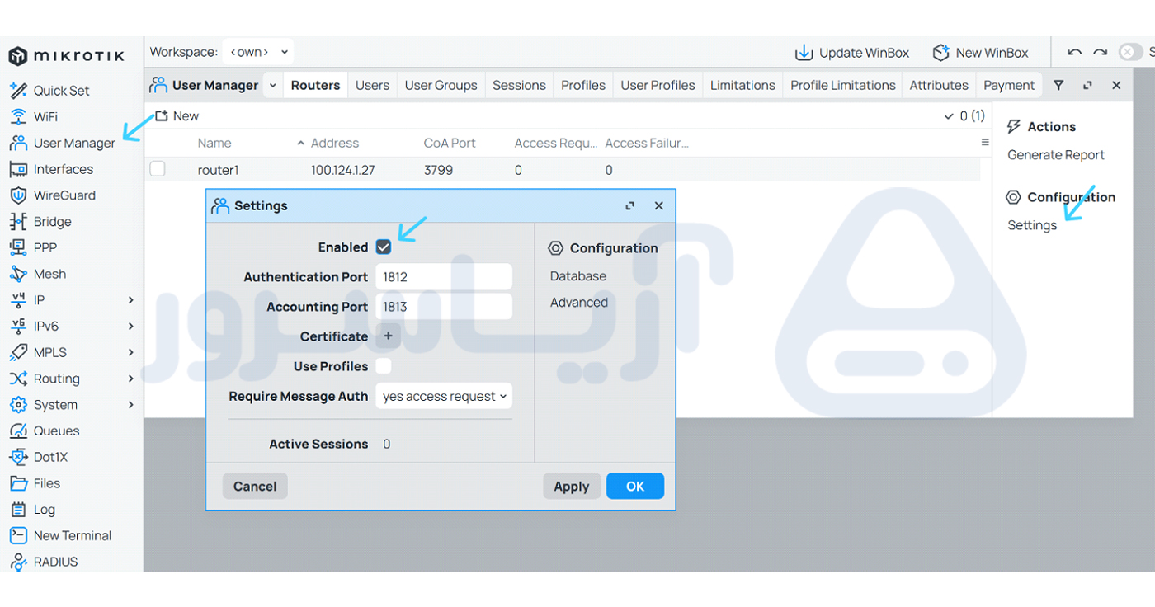The width and height of the screenshot is (1155, 607).
Task: Close the Settings dialog
Action: [x=658, y=206]
